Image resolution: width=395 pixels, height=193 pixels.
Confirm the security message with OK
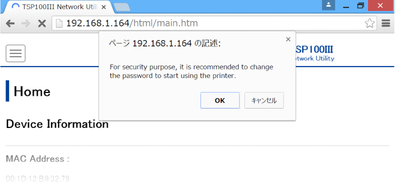[x=220, y=100]
